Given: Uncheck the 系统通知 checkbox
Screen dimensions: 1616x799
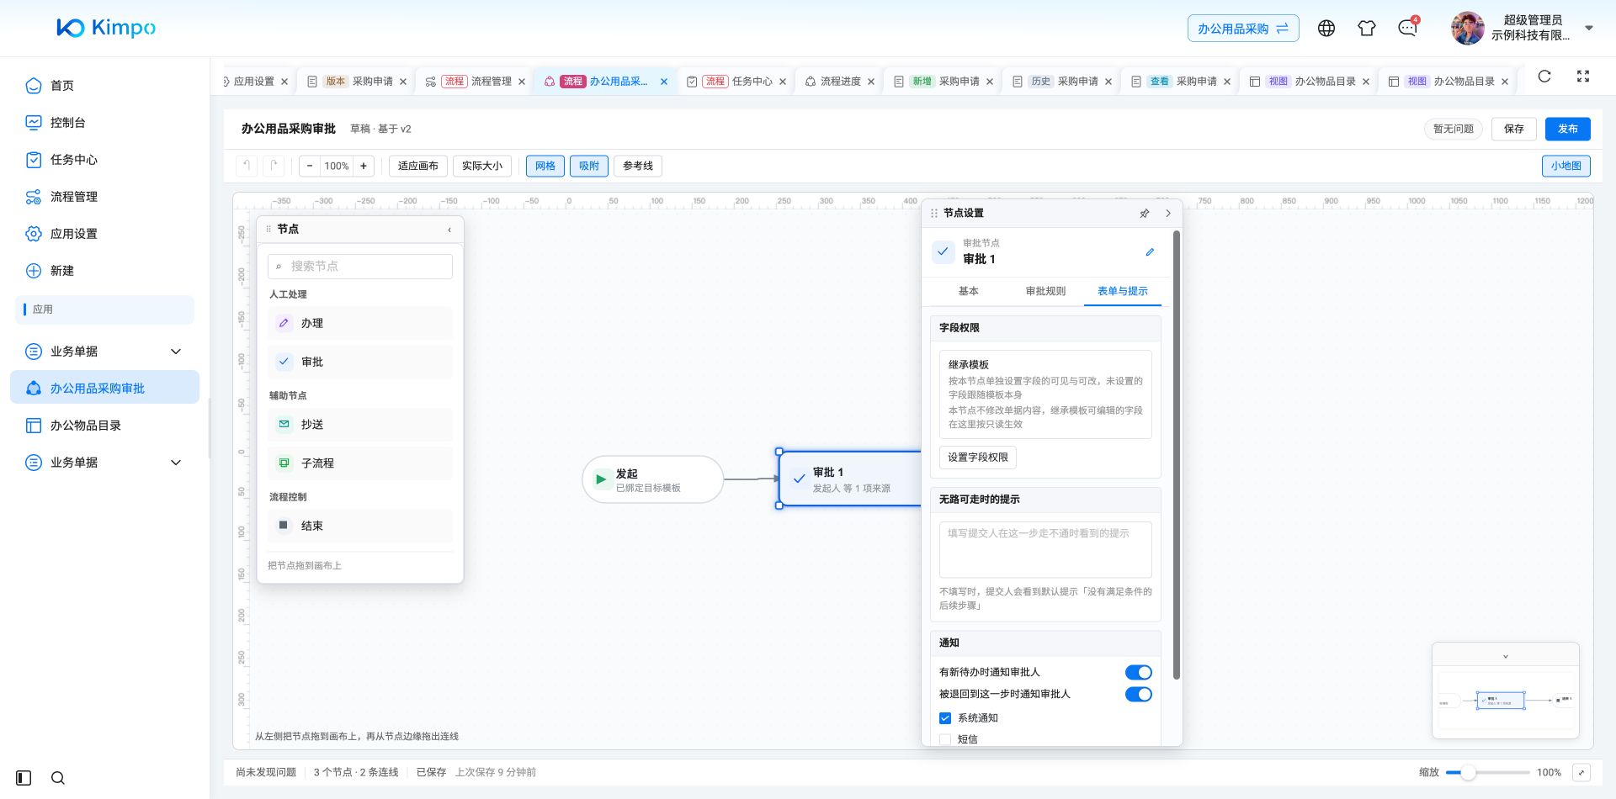Looking at the screenshot, I should pyautogui.click(x=945, y=718).
